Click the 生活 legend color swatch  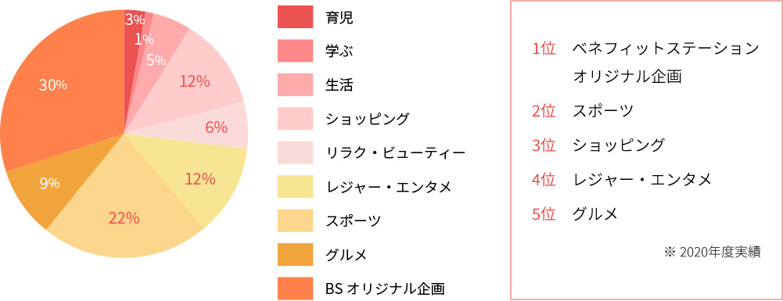click(x=295, y=85)
